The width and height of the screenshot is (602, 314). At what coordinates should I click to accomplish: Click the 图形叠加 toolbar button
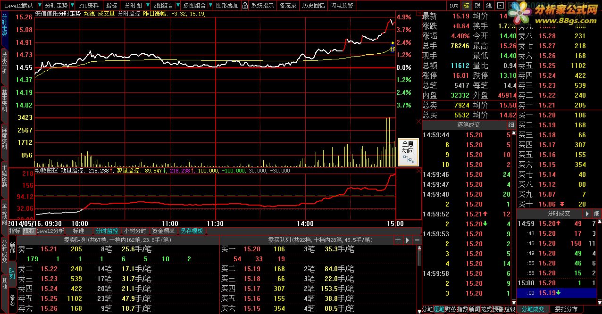click(227, 6)
